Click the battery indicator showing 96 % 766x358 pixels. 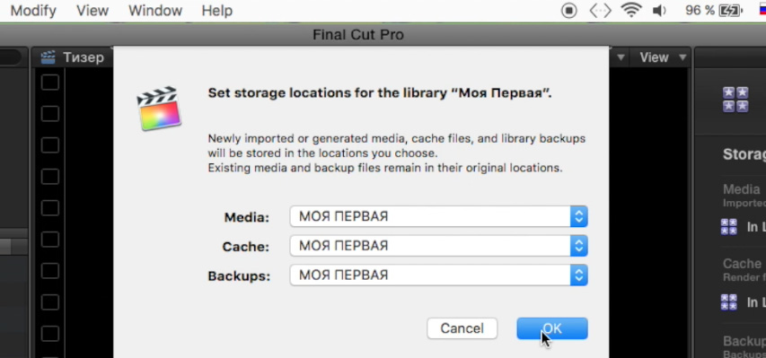point(714,10)
